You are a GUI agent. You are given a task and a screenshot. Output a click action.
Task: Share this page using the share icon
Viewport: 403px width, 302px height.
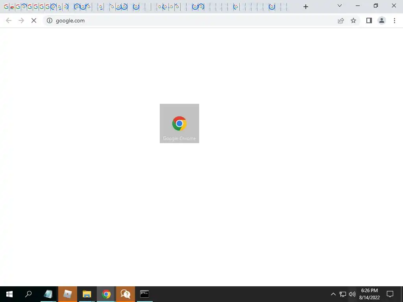tap(341, 20)
